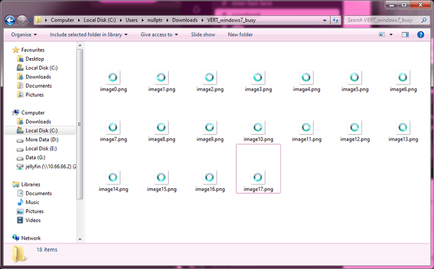Open the Help question mark icon
The height and width of the screenshot is (269, 434).
point(420,35)
